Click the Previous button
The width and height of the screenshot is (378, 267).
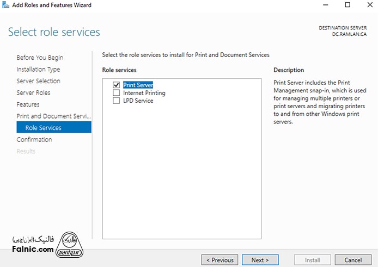click(220, 260)
